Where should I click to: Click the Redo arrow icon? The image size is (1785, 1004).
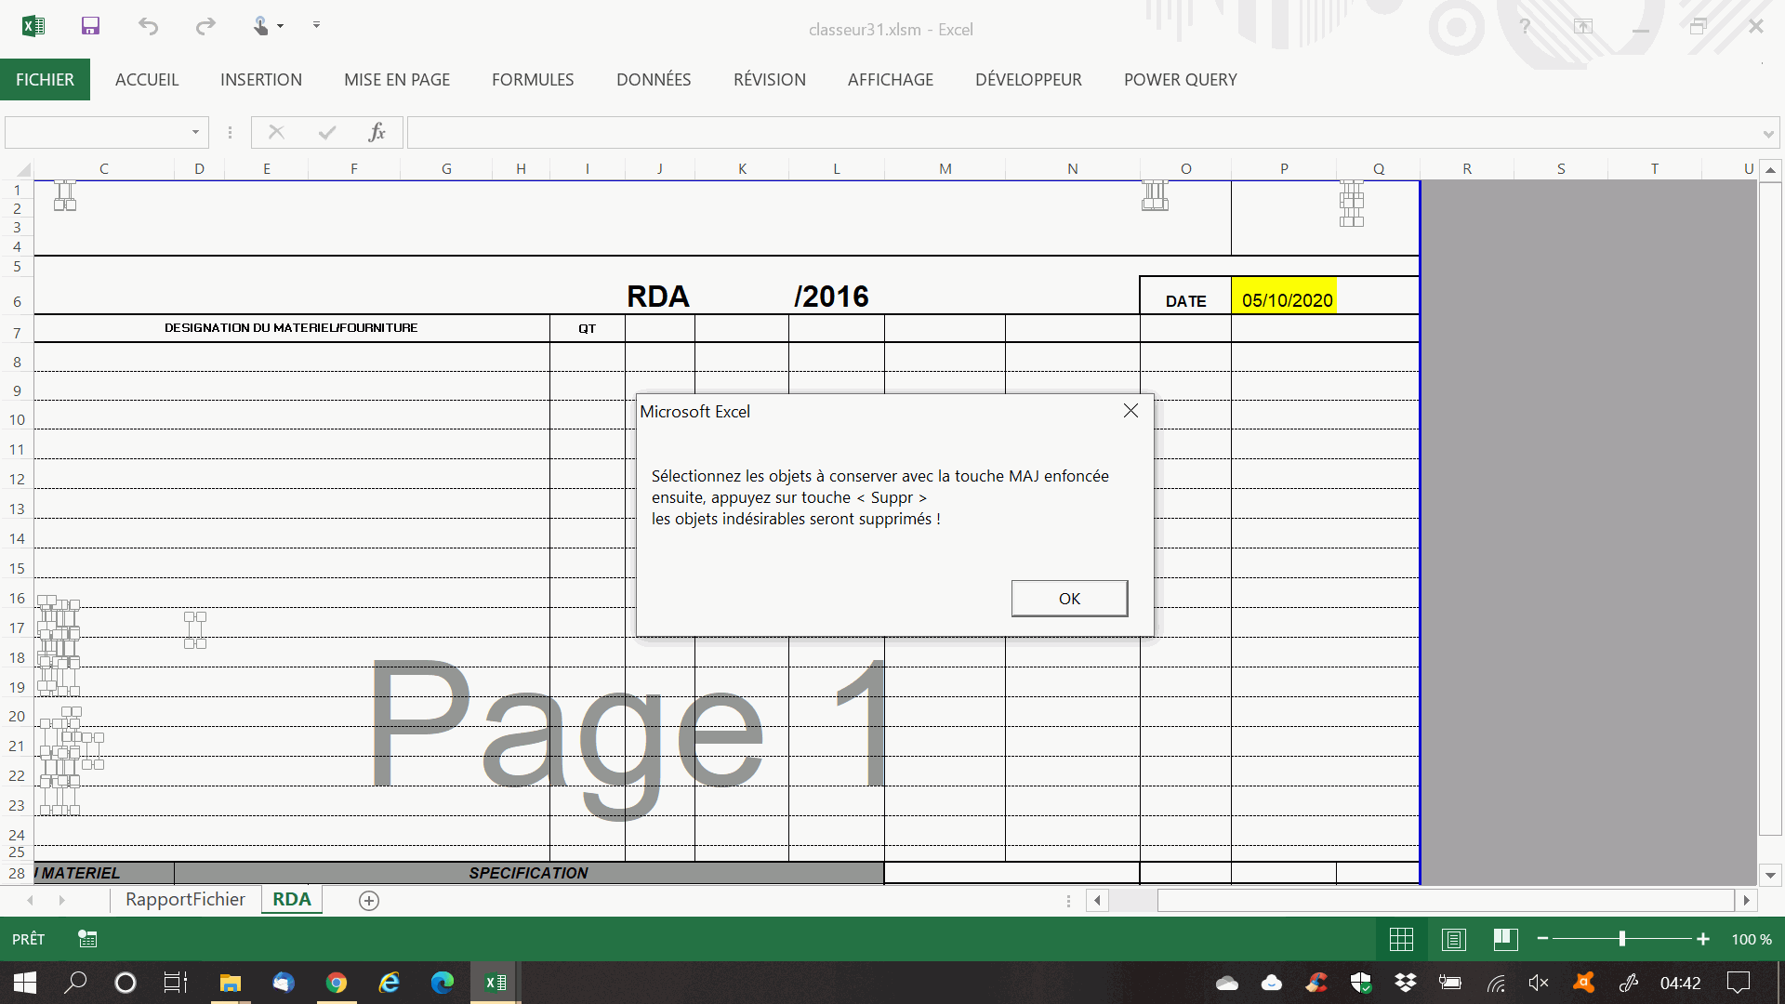[x=205, y=26]
